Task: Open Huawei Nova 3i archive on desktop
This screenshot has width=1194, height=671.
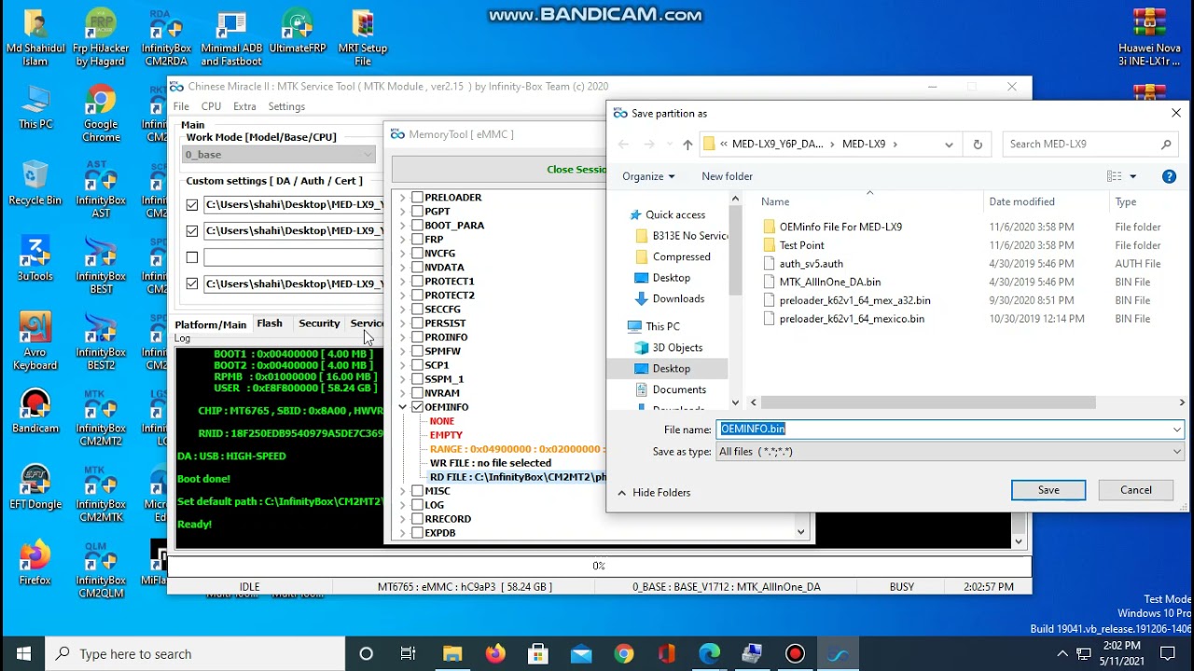Action: (x=1149, y=37)
